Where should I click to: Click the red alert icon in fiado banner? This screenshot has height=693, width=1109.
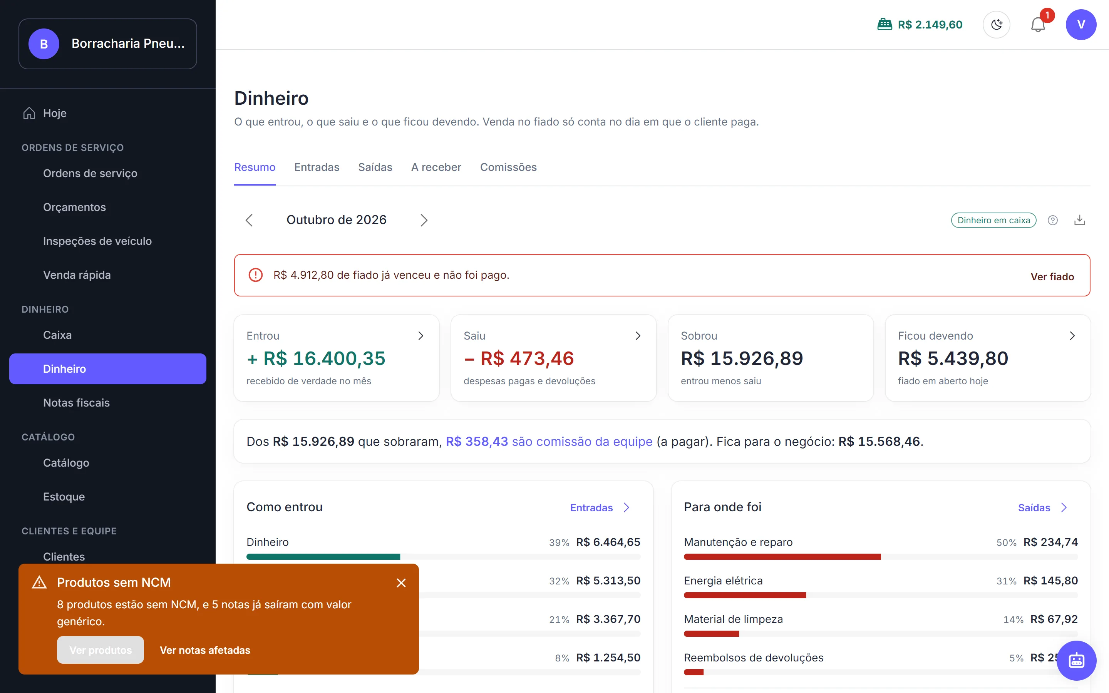point(255,275)
